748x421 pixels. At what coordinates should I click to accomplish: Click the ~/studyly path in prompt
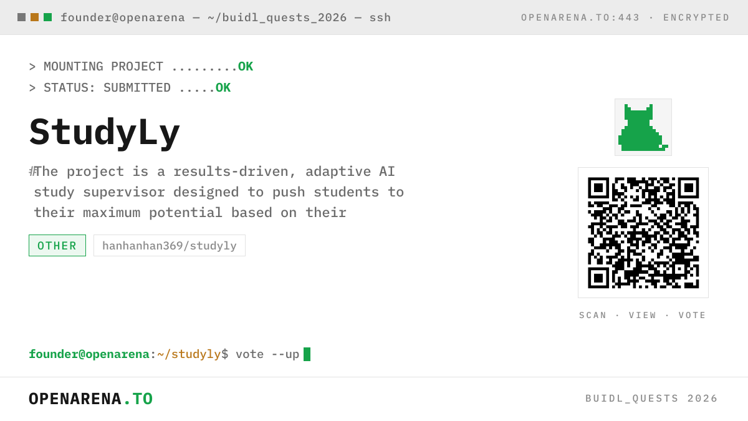pos(189,354)
